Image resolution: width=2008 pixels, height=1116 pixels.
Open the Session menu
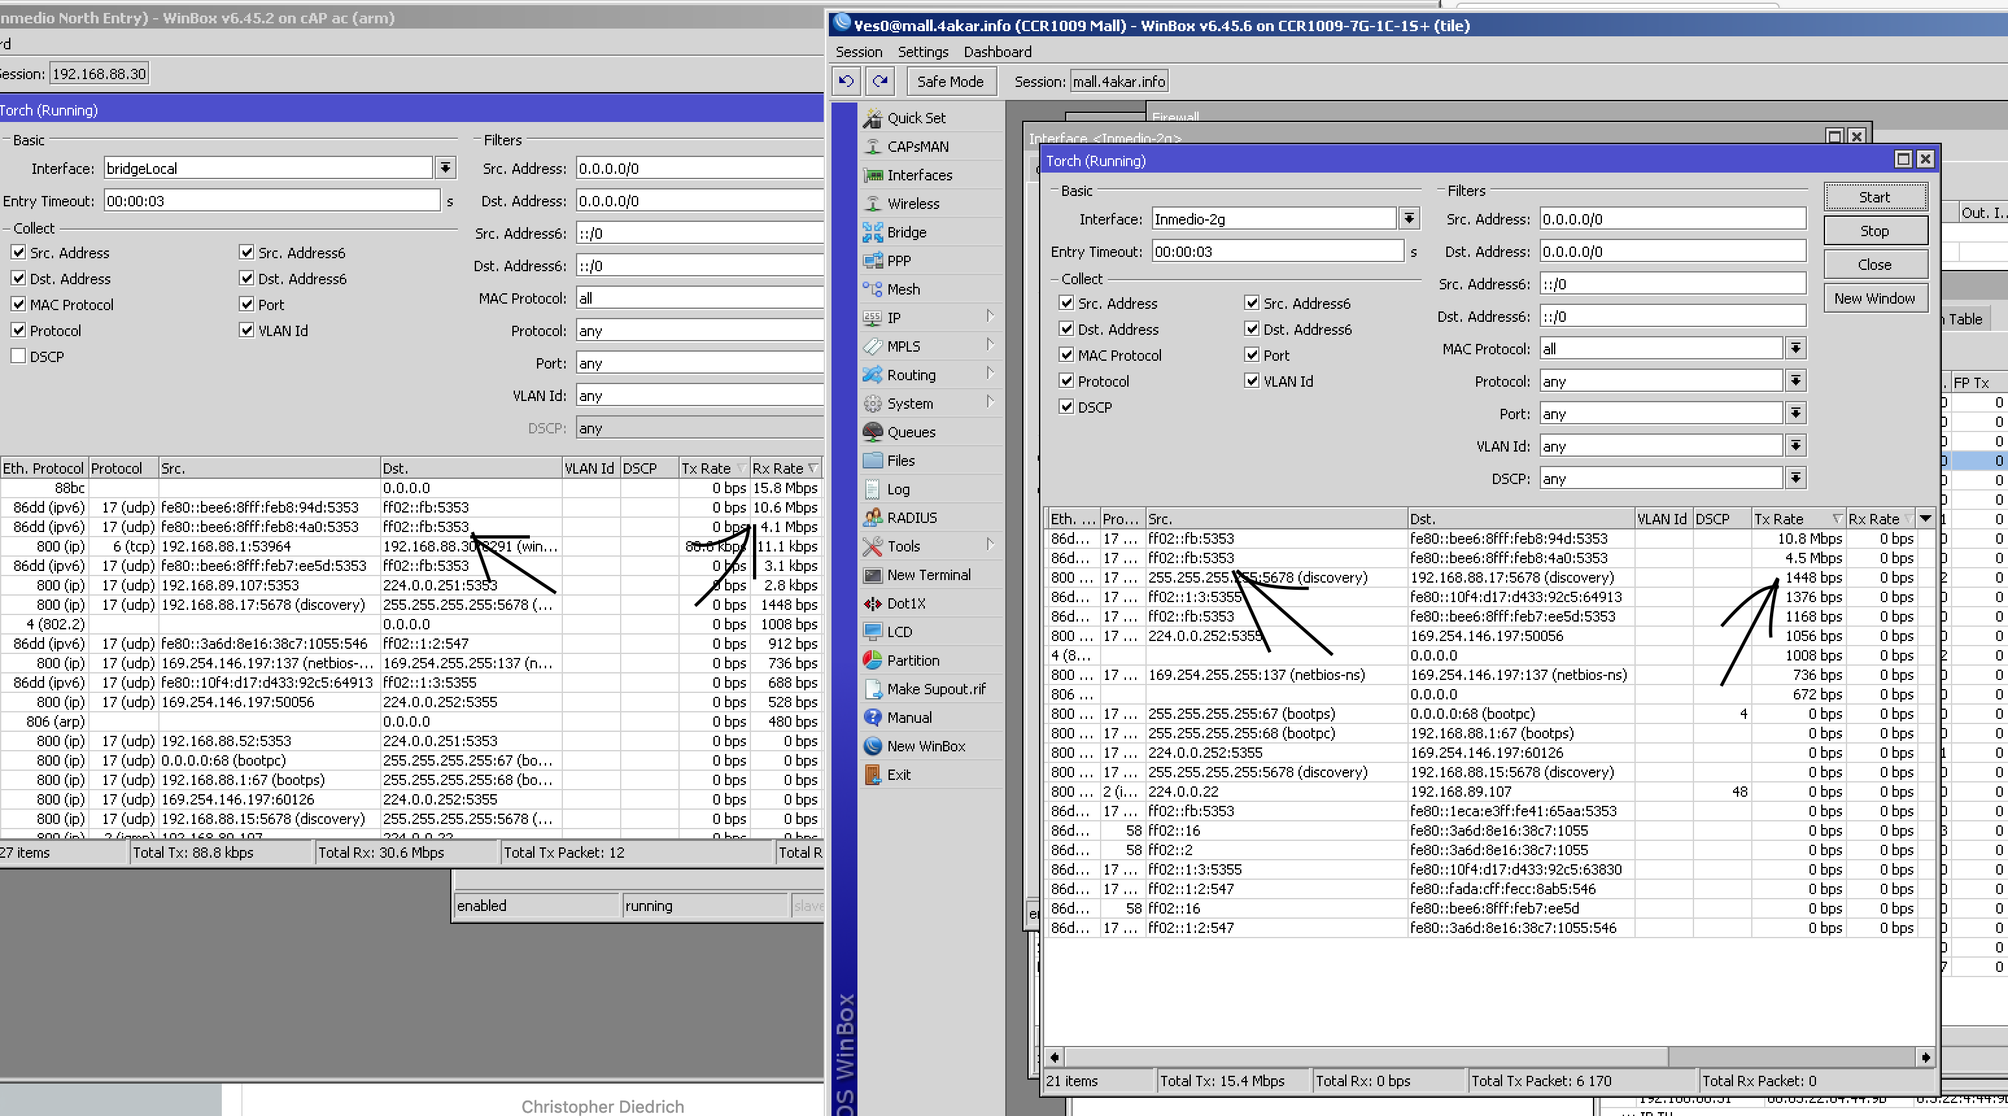[x=859, y=53]
